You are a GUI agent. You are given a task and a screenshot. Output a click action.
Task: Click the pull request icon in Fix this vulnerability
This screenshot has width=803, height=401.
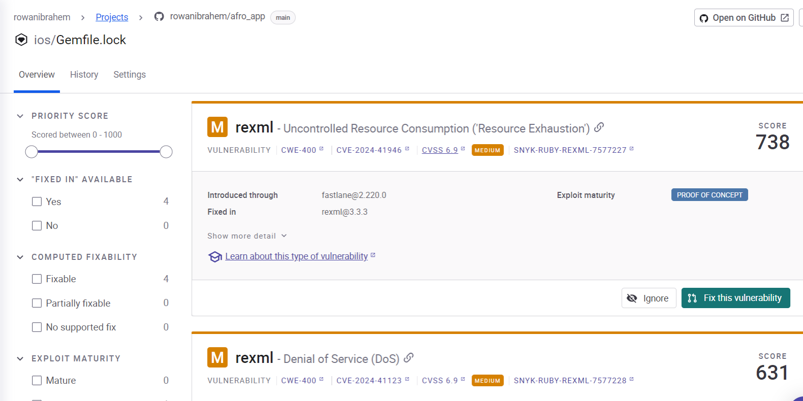tap(692, 298)
